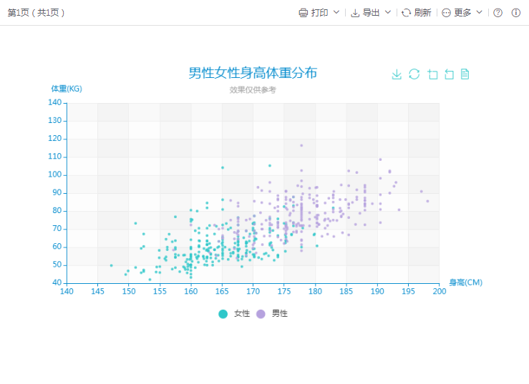Click the chart title 男性女性身高体重分布
529x384 pixels.
click(x=253, y=73)
